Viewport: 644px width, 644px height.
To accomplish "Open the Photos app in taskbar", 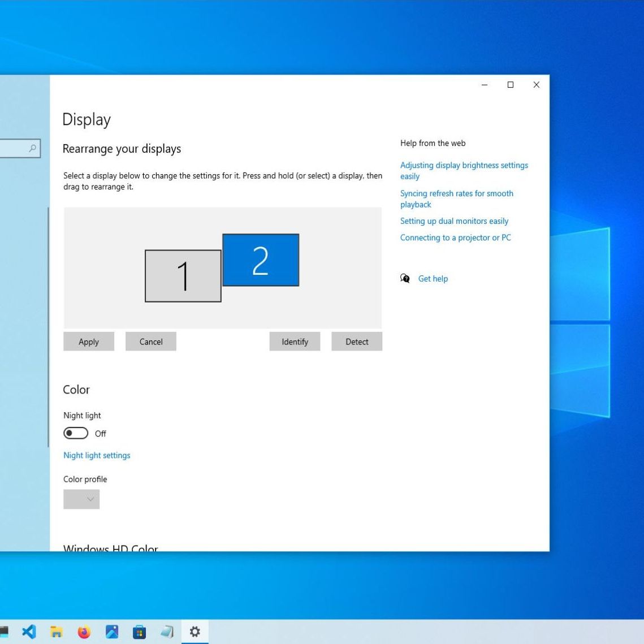I will [112, 632].
